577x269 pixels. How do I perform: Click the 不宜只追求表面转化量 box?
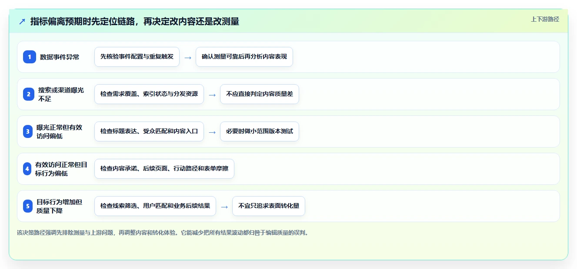pos(269,206)
